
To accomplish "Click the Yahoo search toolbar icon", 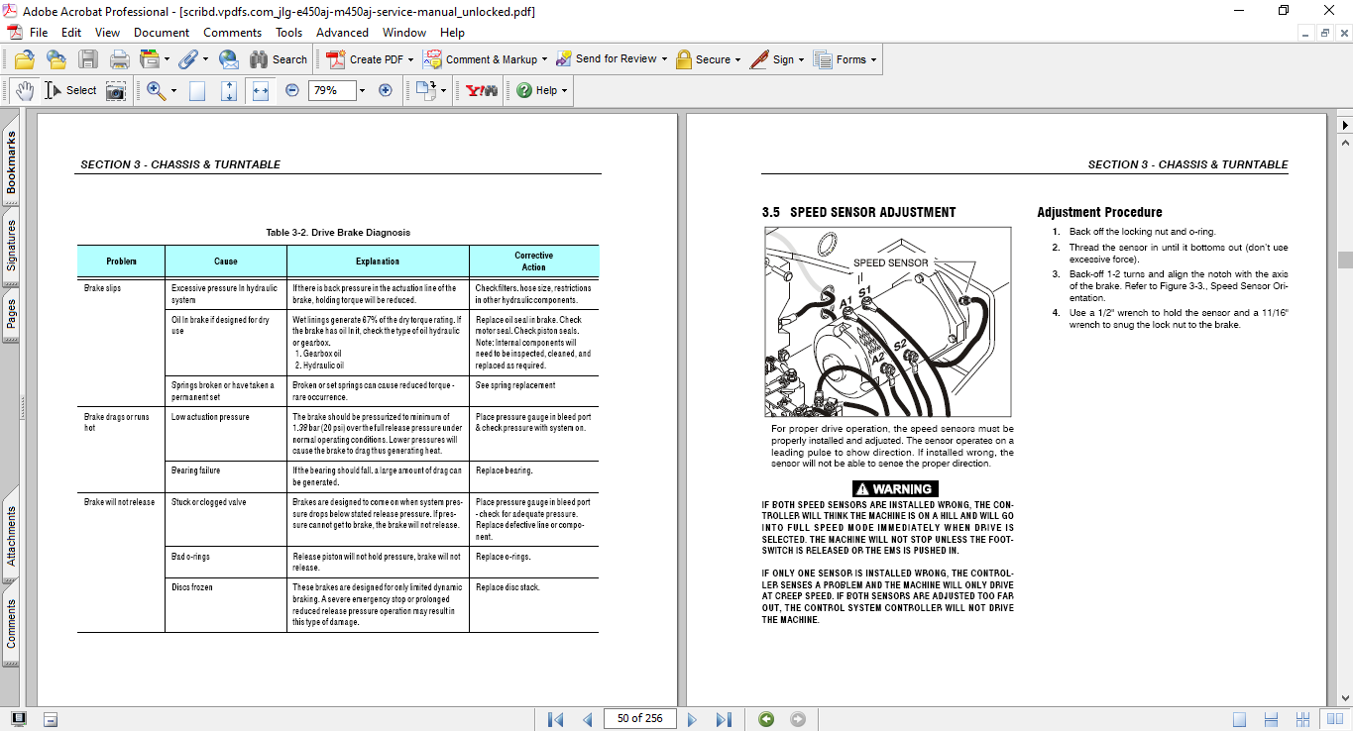I will tap(482, 90).
